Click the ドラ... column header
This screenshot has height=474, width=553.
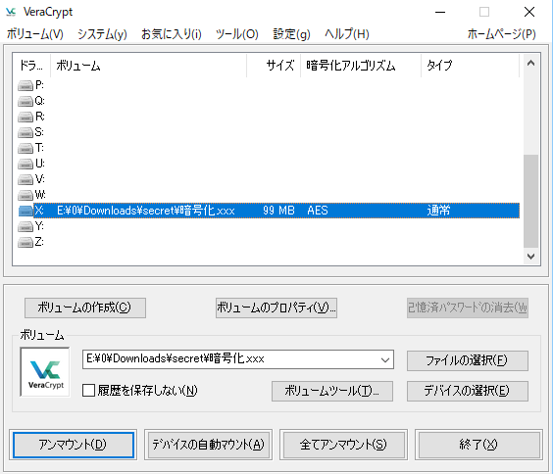(31, 66)
